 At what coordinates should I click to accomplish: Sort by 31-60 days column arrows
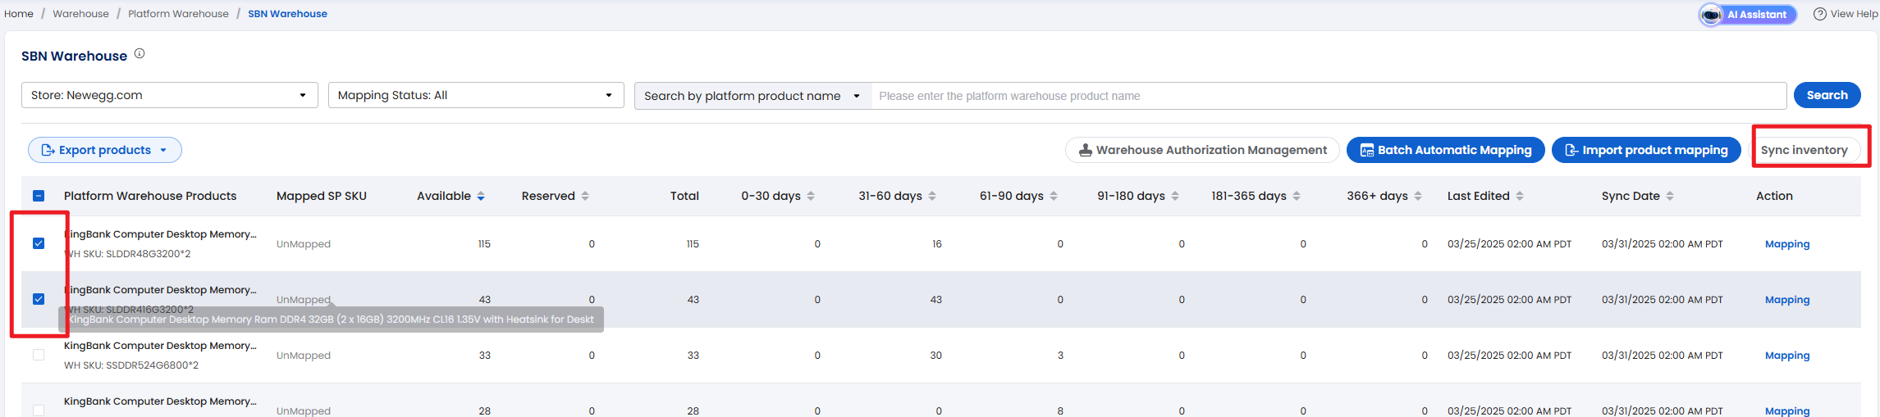(932, 196)
